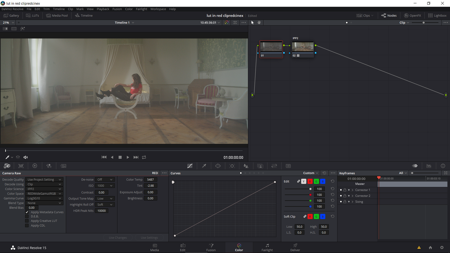Image resolution: width=450 pixels, height=253 pixels.
Task: Select the arrow pointer tool in node editor
Action: [x=252, y=22]
